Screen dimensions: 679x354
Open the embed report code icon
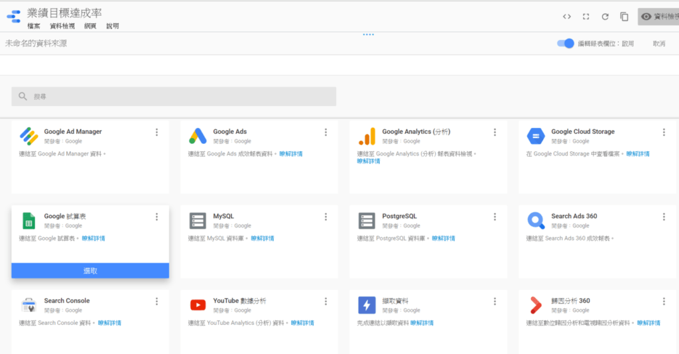coord(567,17)
